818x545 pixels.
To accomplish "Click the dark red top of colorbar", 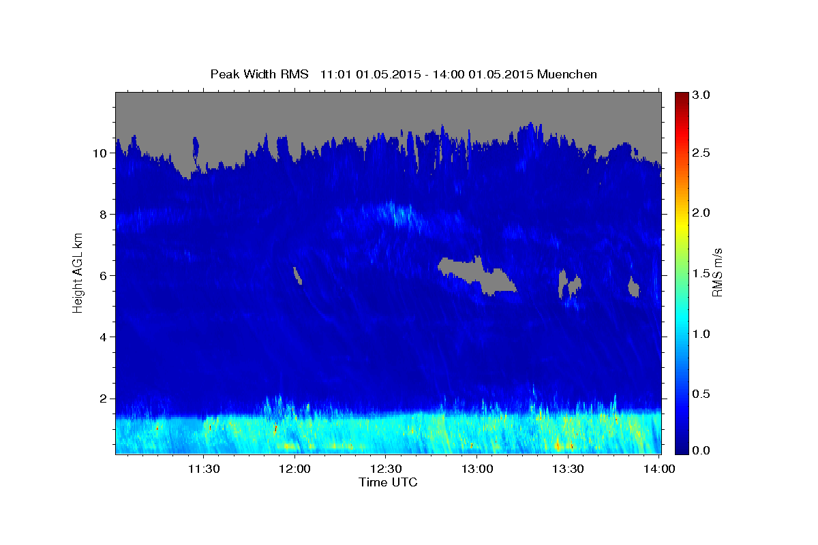I will (682, 97).
